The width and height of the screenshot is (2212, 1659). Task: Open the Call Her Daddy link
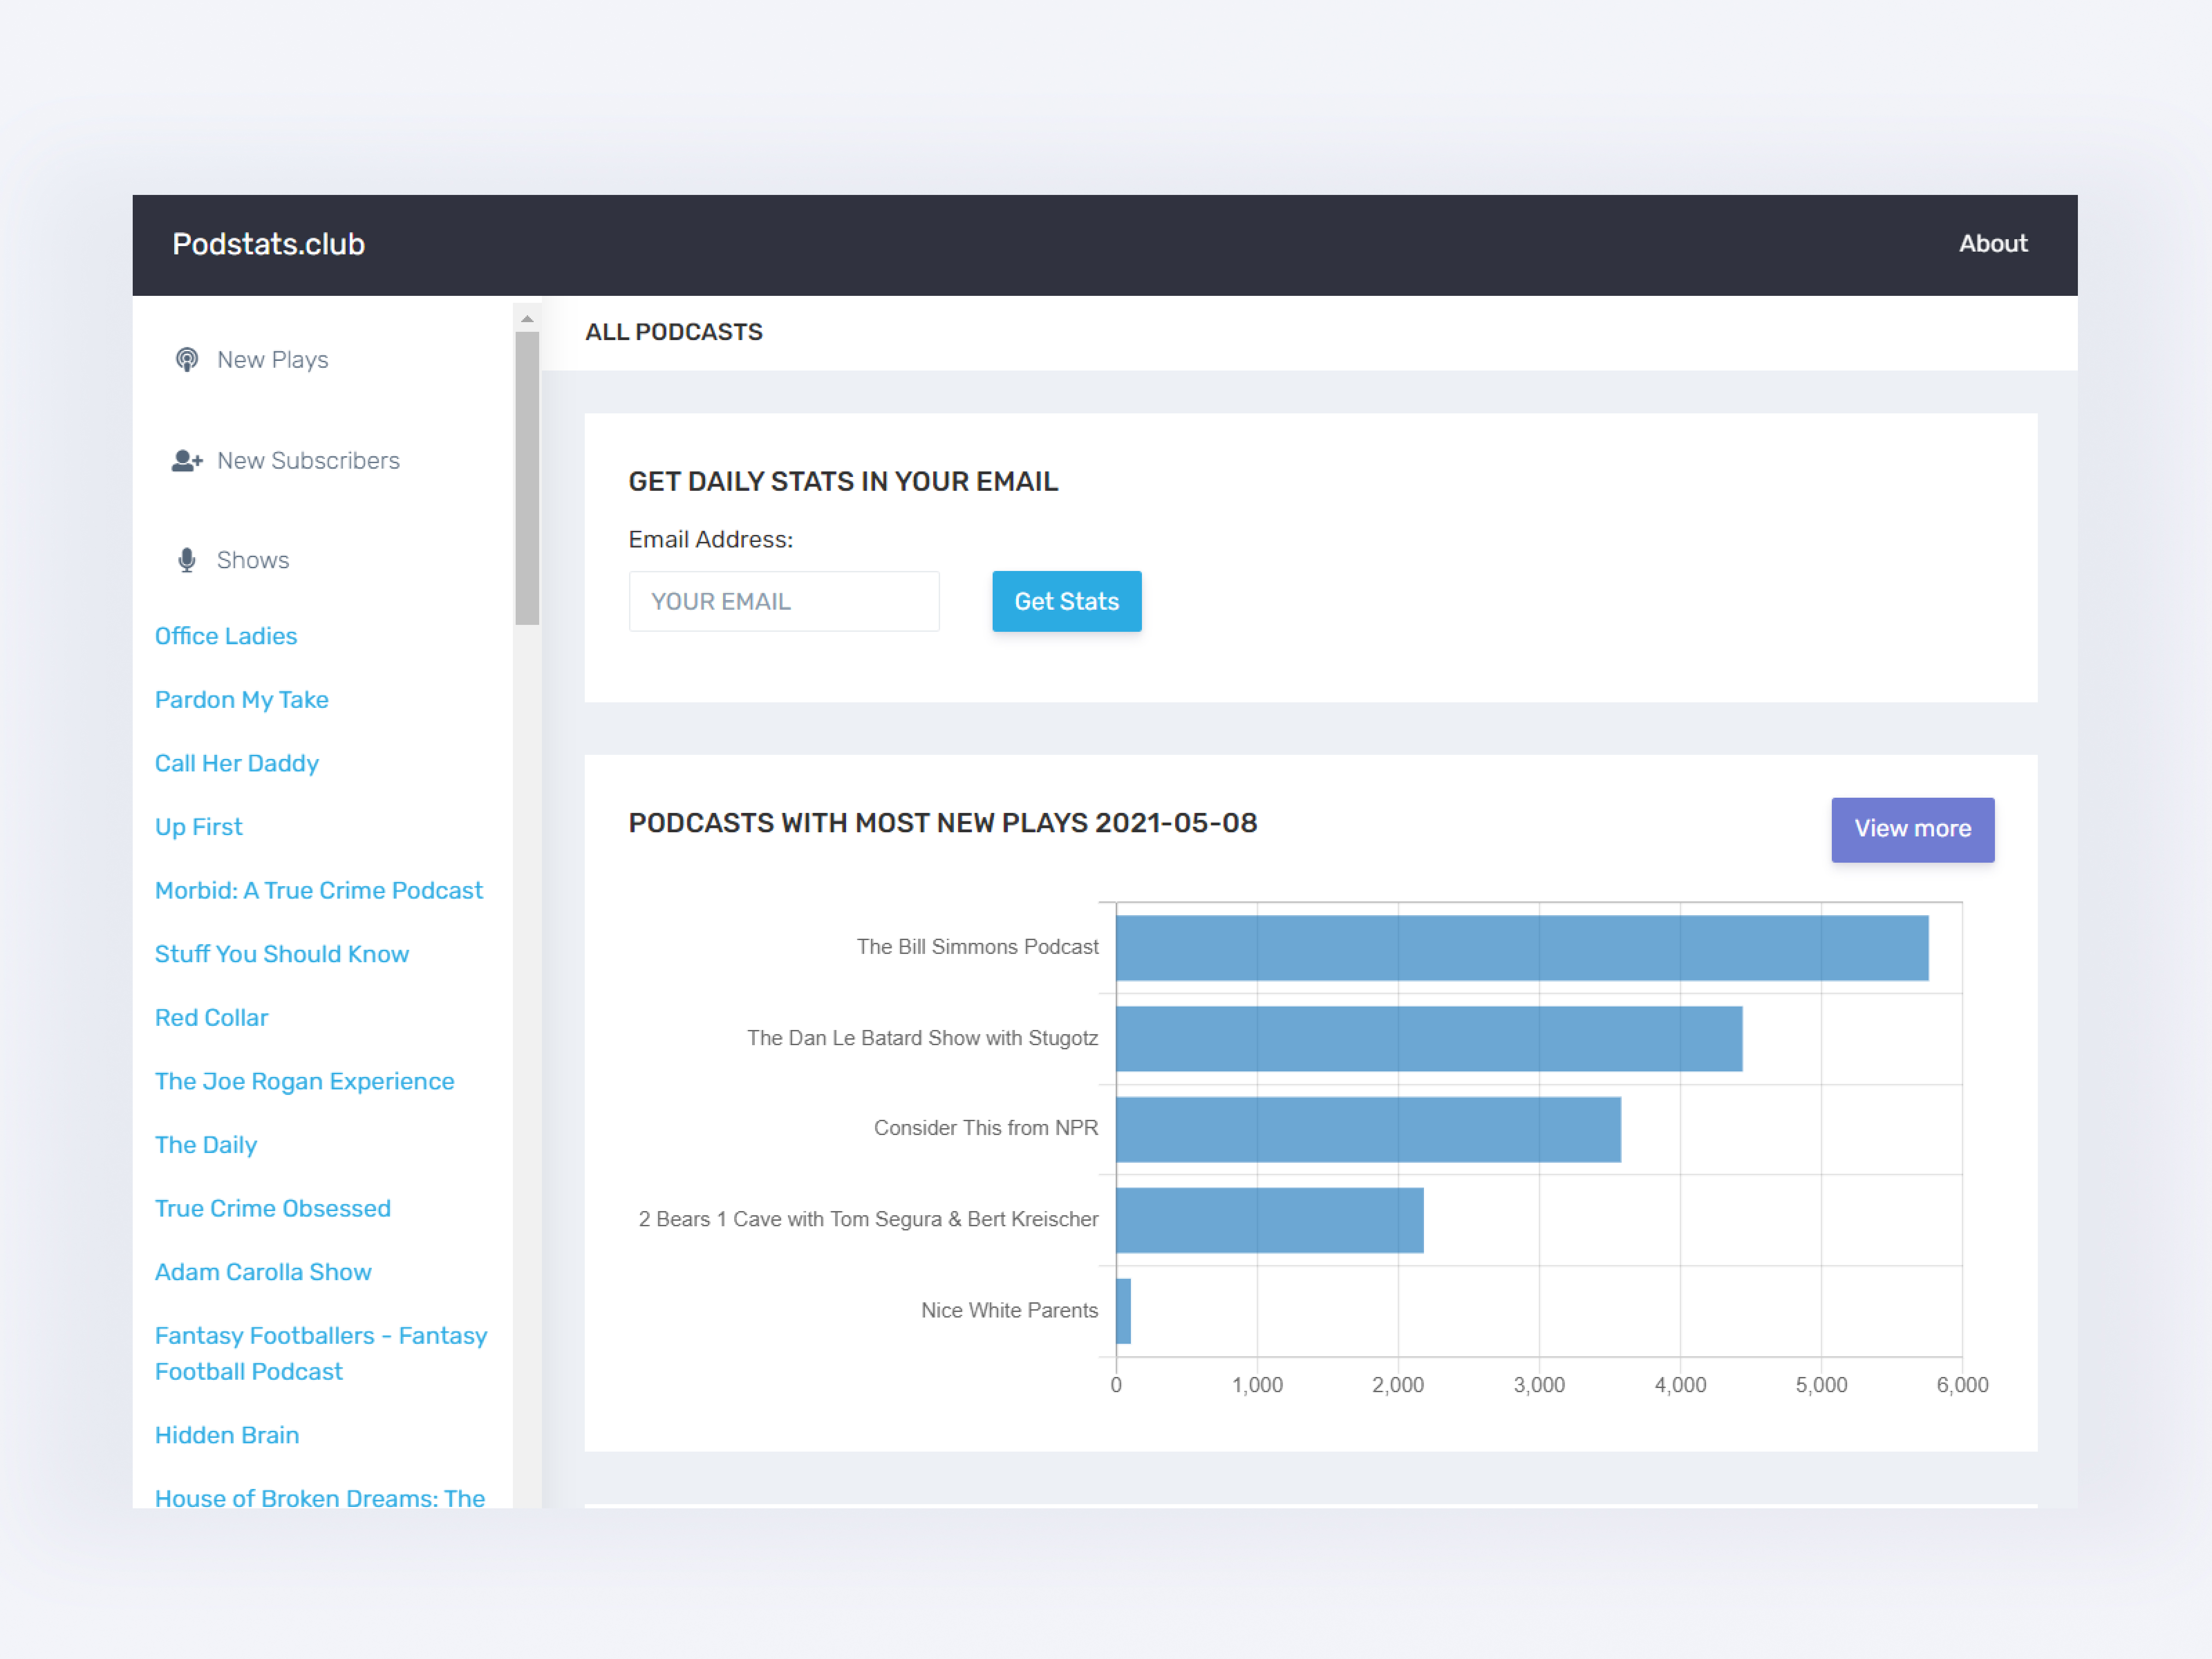237,763
